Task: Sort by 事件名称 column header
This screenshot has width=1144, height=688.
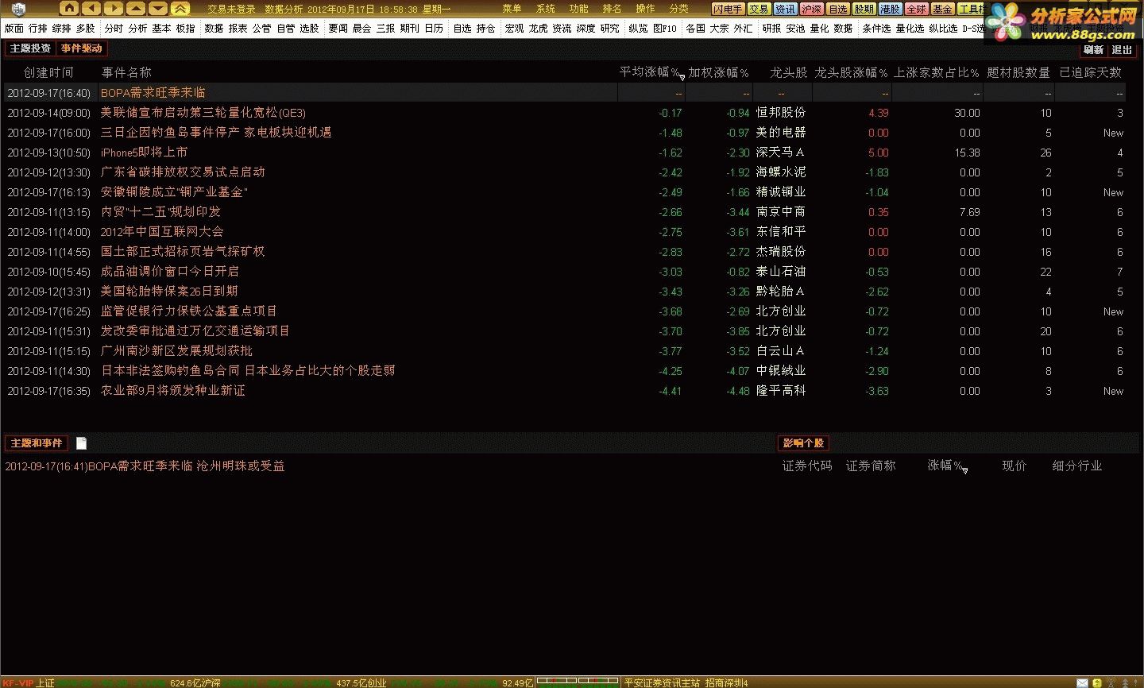Action: click(x=126, y=72)
